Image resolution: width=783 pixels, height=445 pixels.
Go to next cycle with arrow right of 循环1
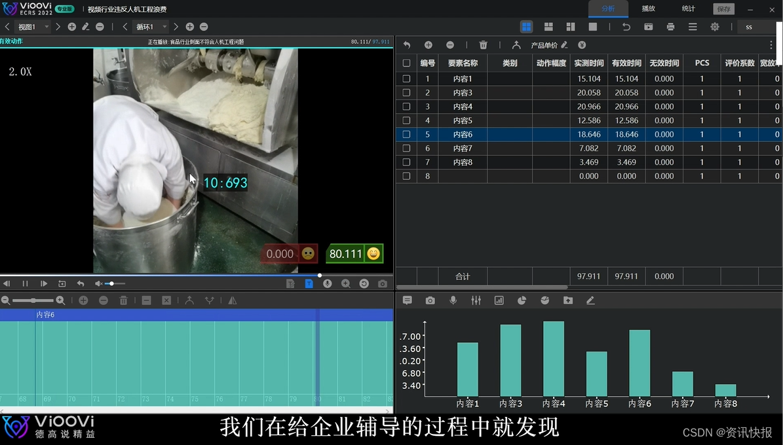click(x=176, y=27)
